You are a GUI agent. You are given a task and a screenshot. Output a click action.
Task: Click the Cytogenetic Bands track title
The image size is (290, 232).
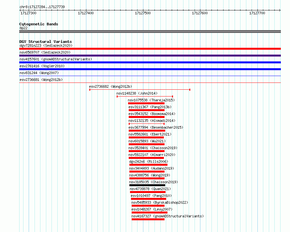(x=39, y=24)
